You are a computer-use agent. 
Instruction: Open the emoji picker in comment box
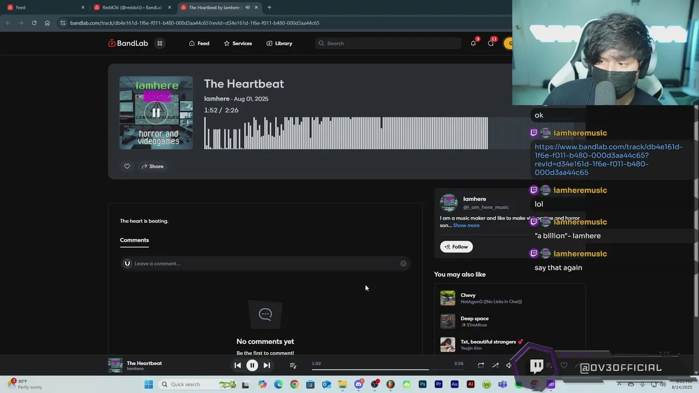(x=404, y=264)
